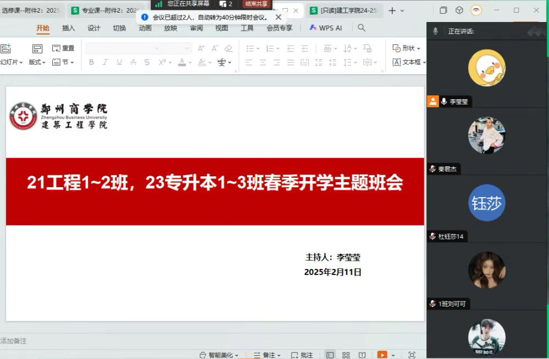Click the 添加备注 notes field
Viewport: 549px width, 359px height.
coord(14,341)
